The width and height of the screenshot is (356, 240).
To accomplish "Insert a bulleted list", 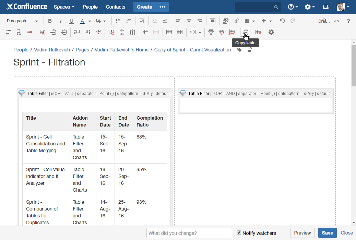I will coord(118,21).
